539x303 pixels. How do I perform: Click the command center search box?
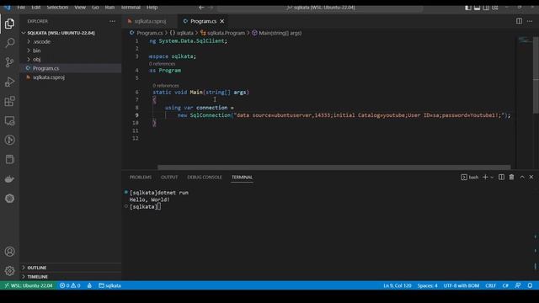coord(320,8)
